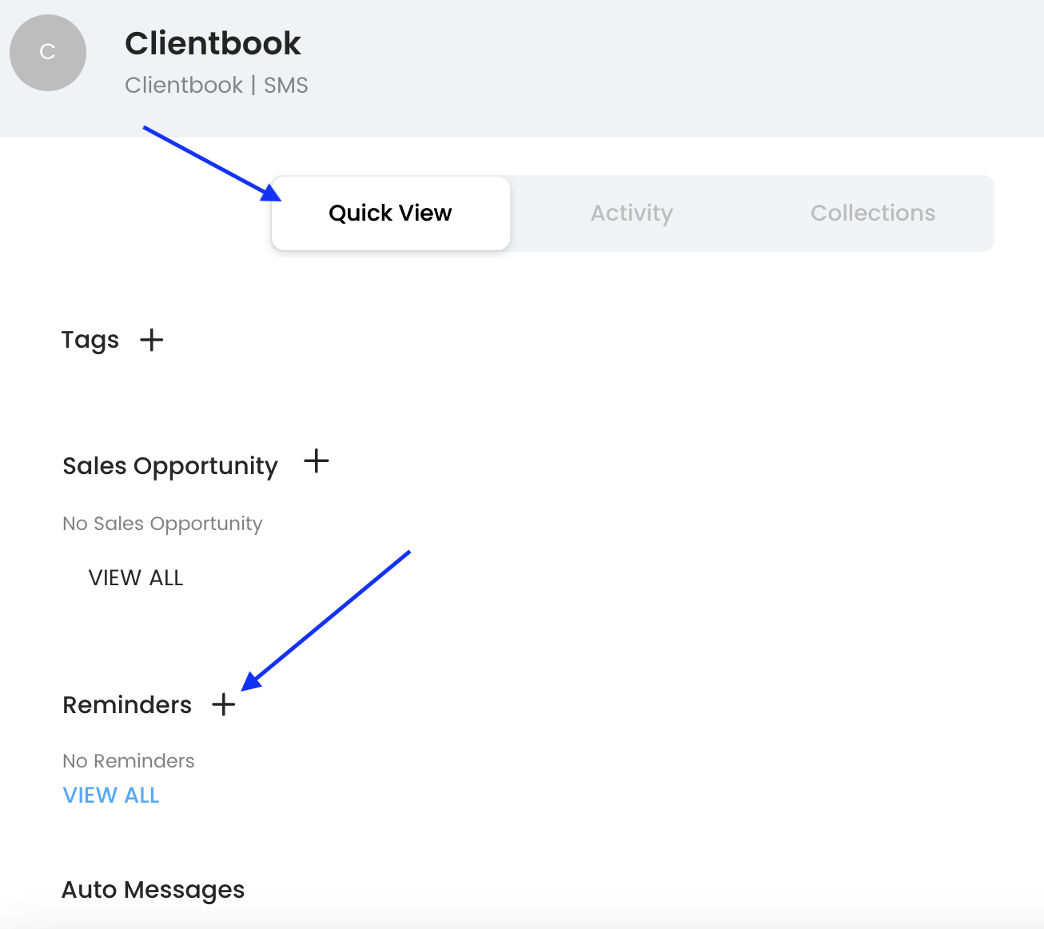
Task: Select the Quick View tab
Action: (x=390, y=213)
